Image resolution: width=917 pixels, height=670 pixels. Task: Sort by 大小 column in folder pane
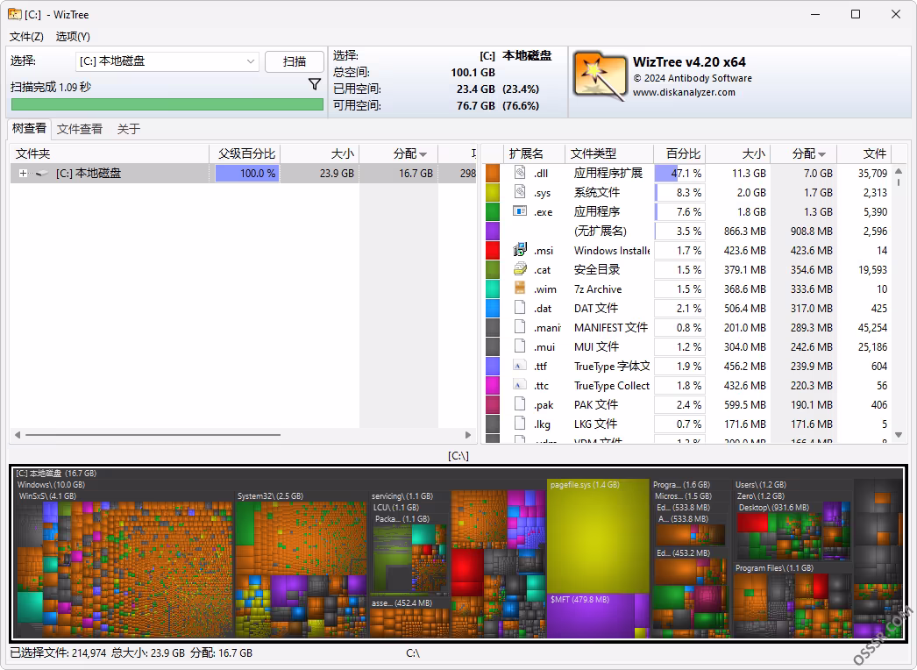319,153
